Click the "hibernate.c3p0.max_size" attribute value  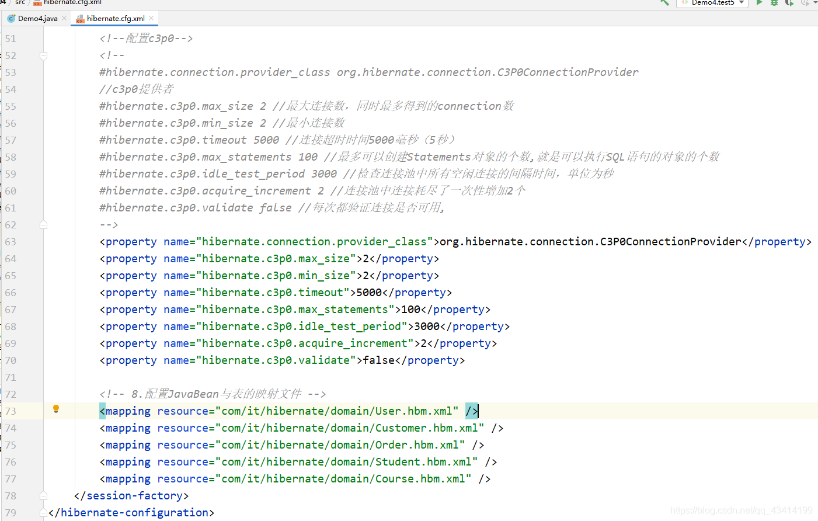(x=276, y=259)
